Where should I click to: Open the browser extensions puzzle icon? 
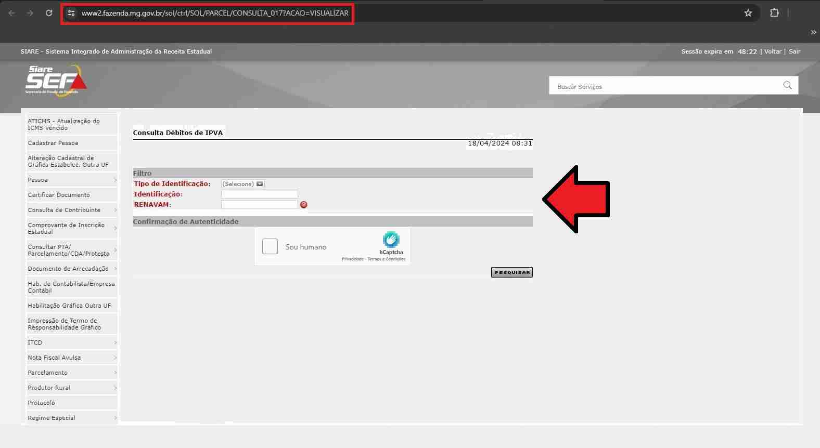774,13
